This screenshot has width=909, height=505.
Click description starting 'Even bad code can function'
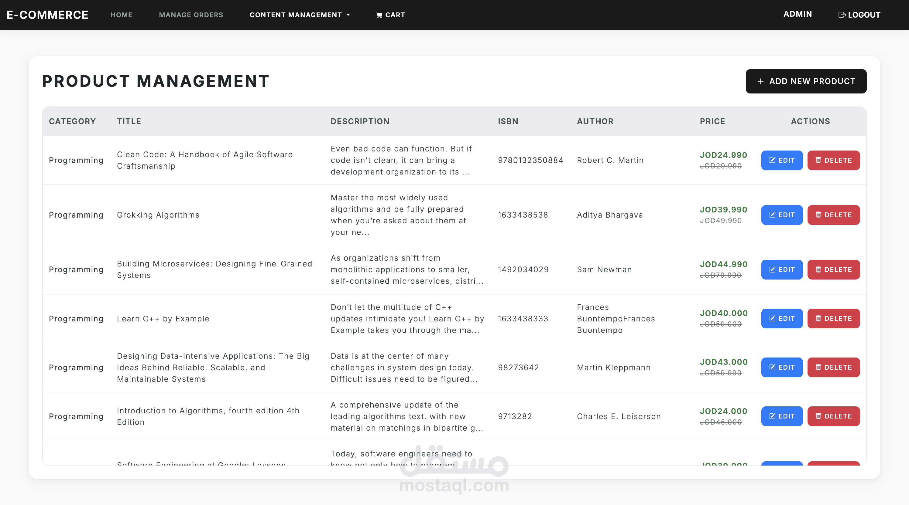[x=401, y=160]
